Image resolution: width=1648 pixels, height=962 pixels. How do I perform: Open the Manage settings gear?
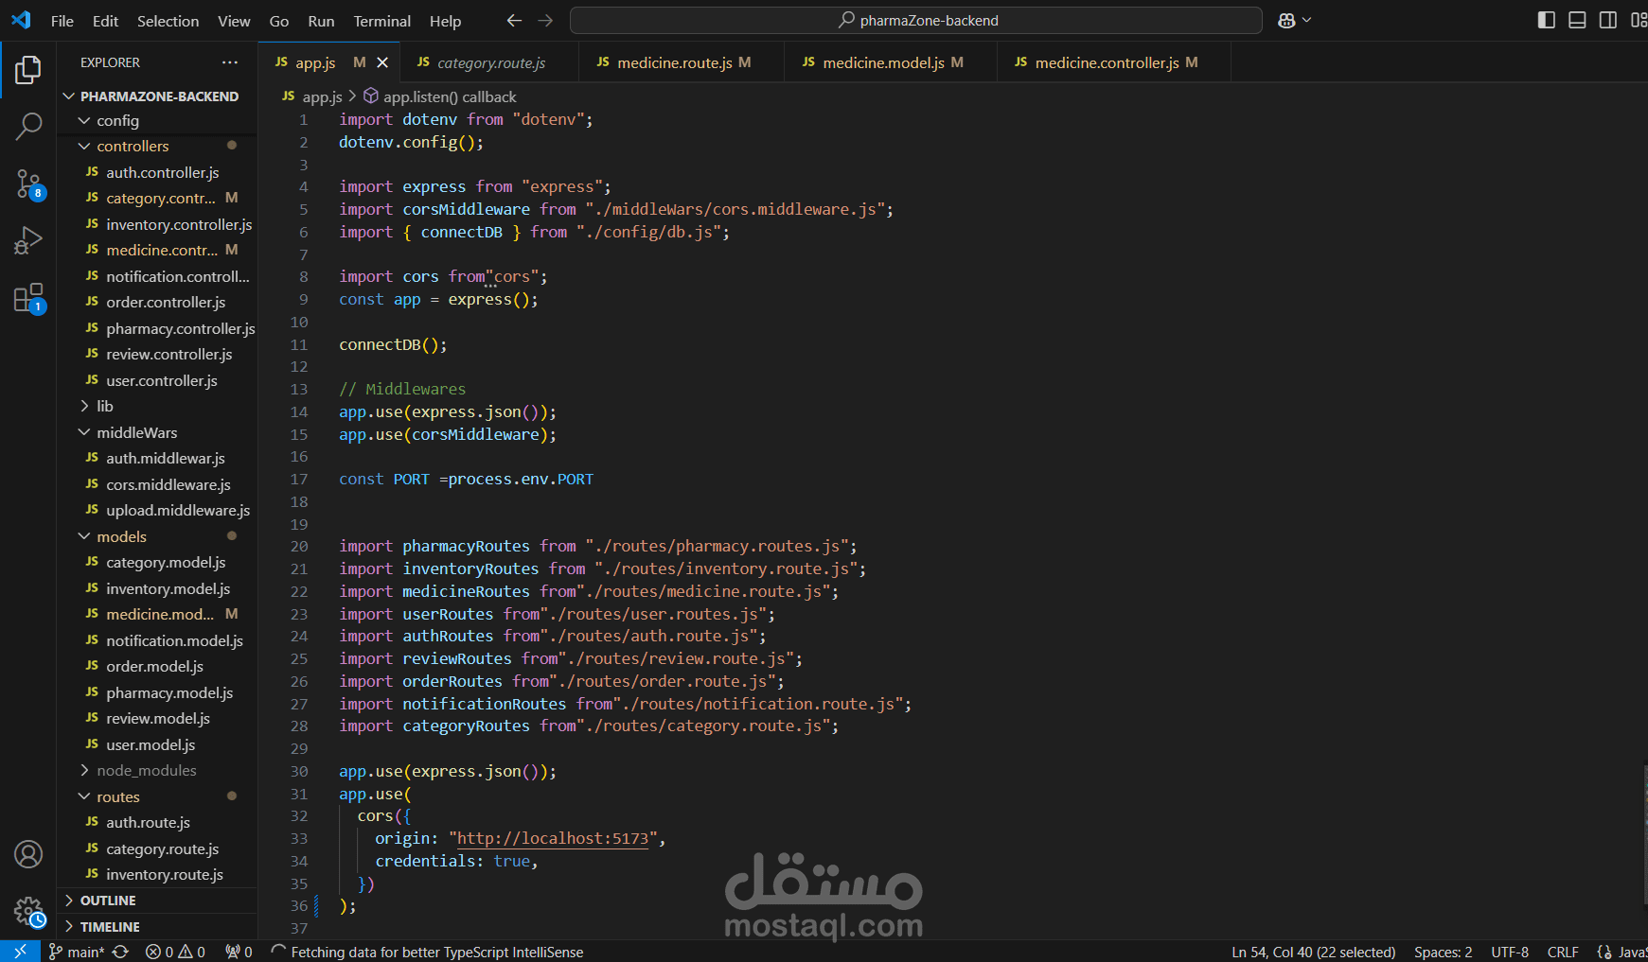(x=28, y=912)
